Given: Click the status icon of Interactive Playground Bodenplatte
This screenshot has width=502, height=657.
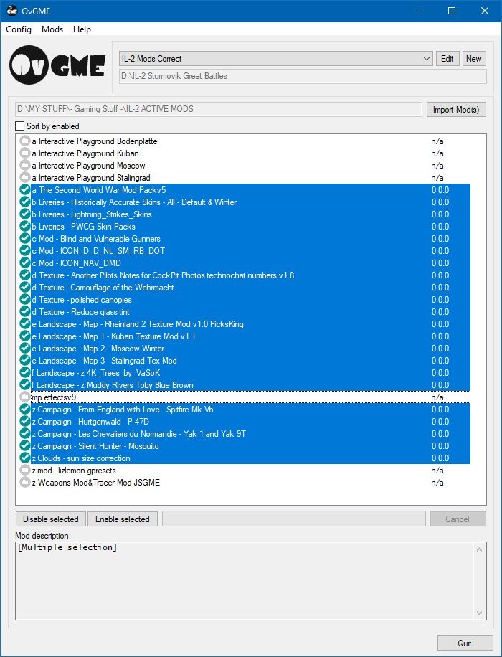Looking at the screenshot, I should pos(24,141).
